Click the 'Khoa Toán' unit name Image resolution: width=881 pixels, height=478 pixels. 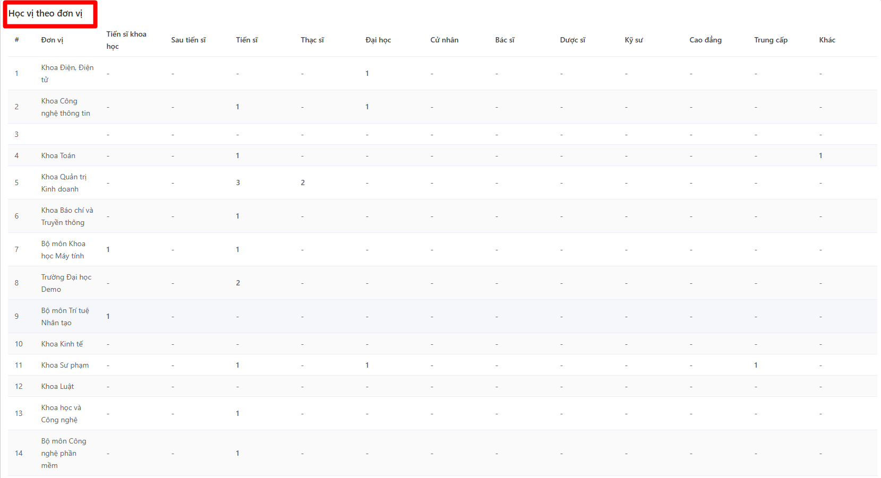58,156
